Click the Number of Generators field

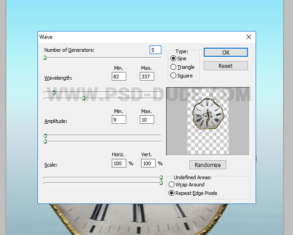[155, 50]
